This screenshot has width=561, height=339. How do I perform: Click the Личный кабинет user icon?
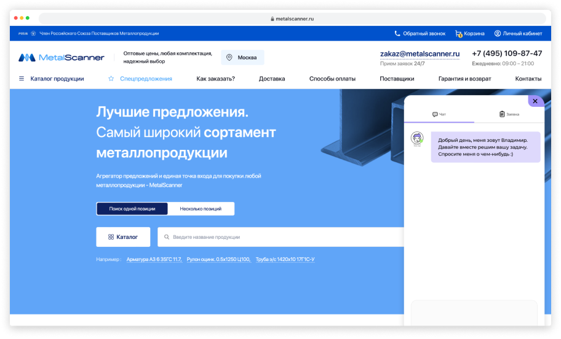pos(498,34)
